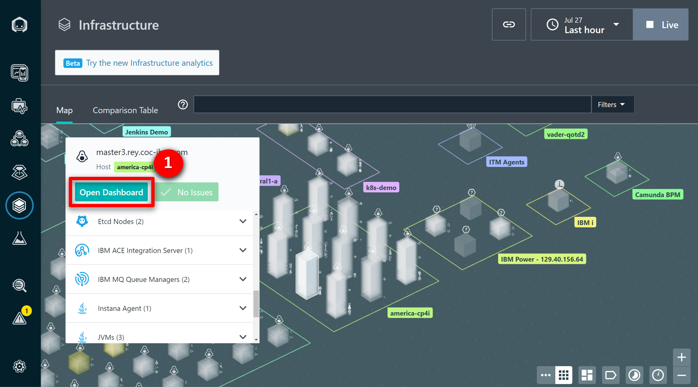This screenshot has width=698, height=387.
Task: Open the websites monitoring sidebar icon
Action: pos(19,106)
